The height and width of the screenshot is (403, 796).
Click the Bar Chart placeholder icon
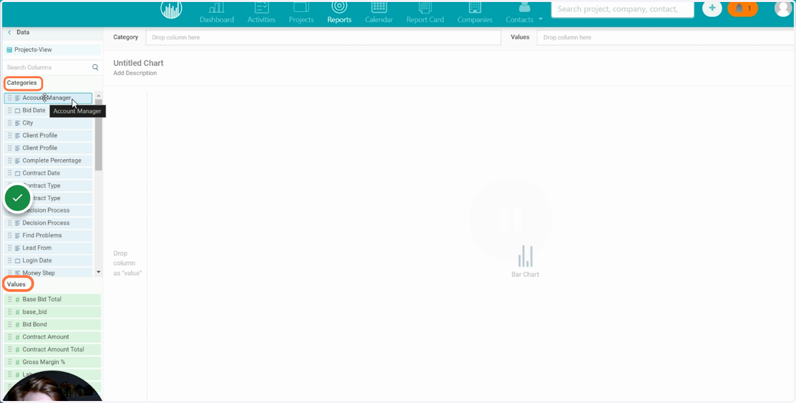(x=525, y=256)
